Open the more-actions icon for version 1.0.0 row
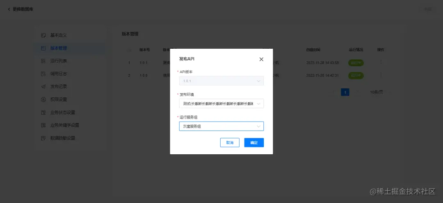 click(x=381, y=75)
